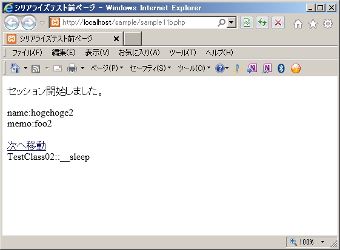340x250 pixels.
Task: Click the Bluetooth icon in command bar
Action: click(281, 68)
